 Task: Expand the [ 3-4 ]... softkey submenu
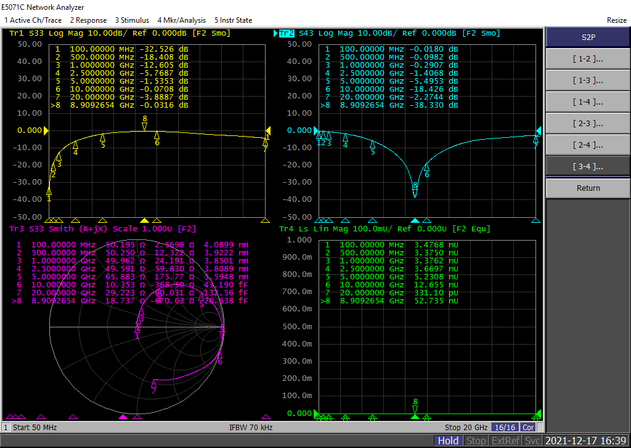click(x=587, y=166)
